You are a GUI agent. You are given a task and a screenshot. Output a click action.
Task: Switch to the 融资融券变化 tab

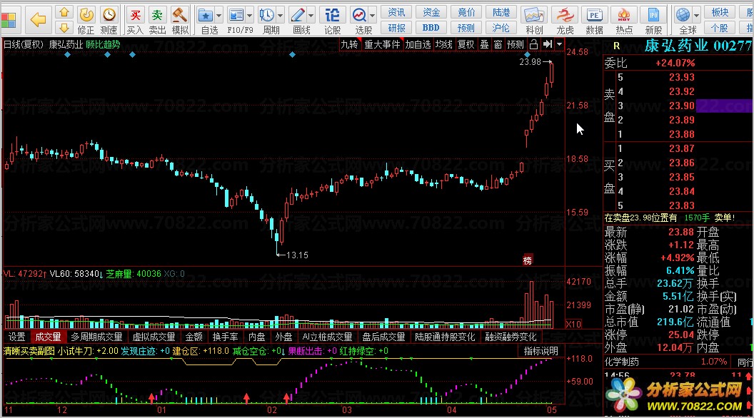tap(511, 337)
